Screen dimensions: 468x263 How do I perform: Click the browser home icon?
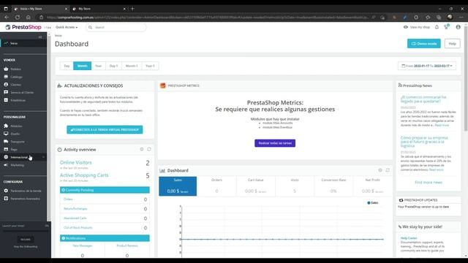click(x=28, y=18)
